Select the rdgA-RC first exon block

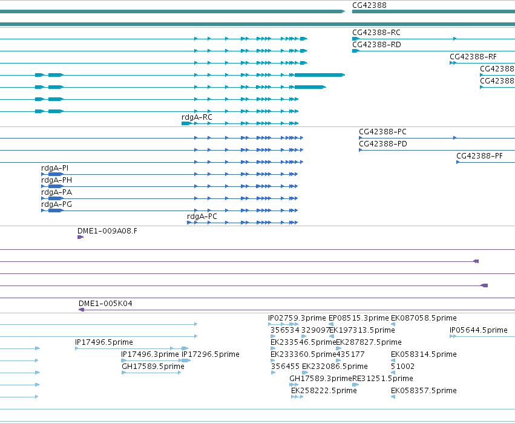(x=186, y=123)
